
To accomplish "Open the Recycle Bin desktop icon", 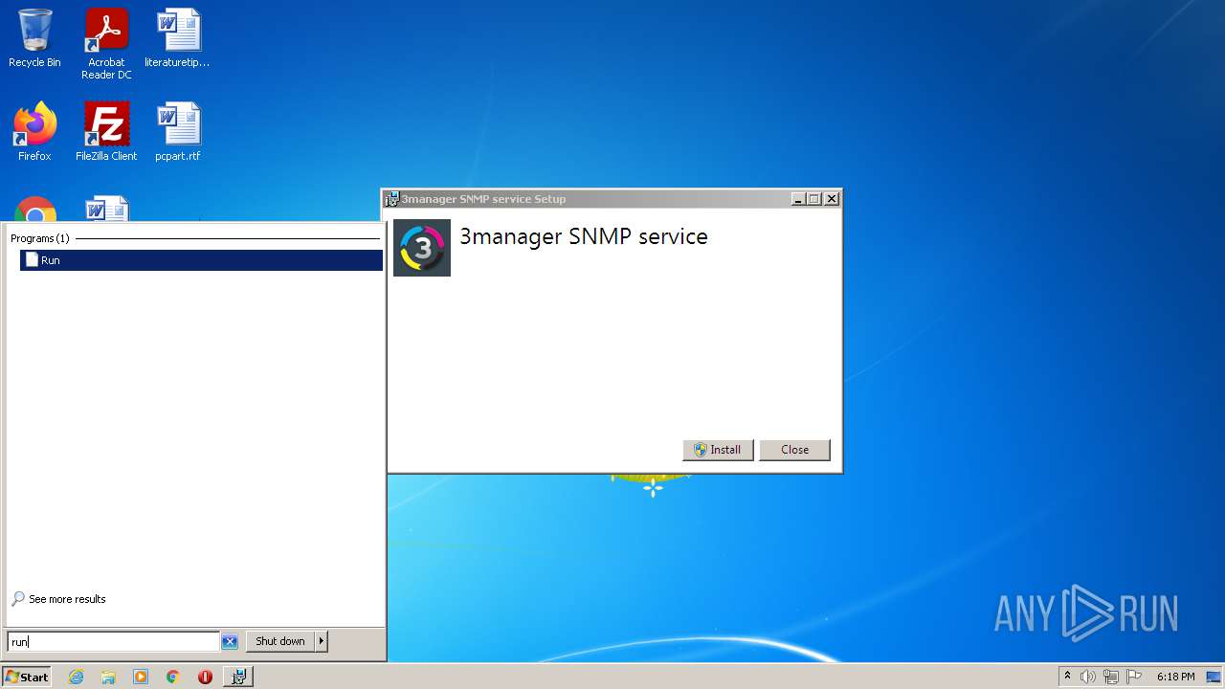I will (34, 38).
